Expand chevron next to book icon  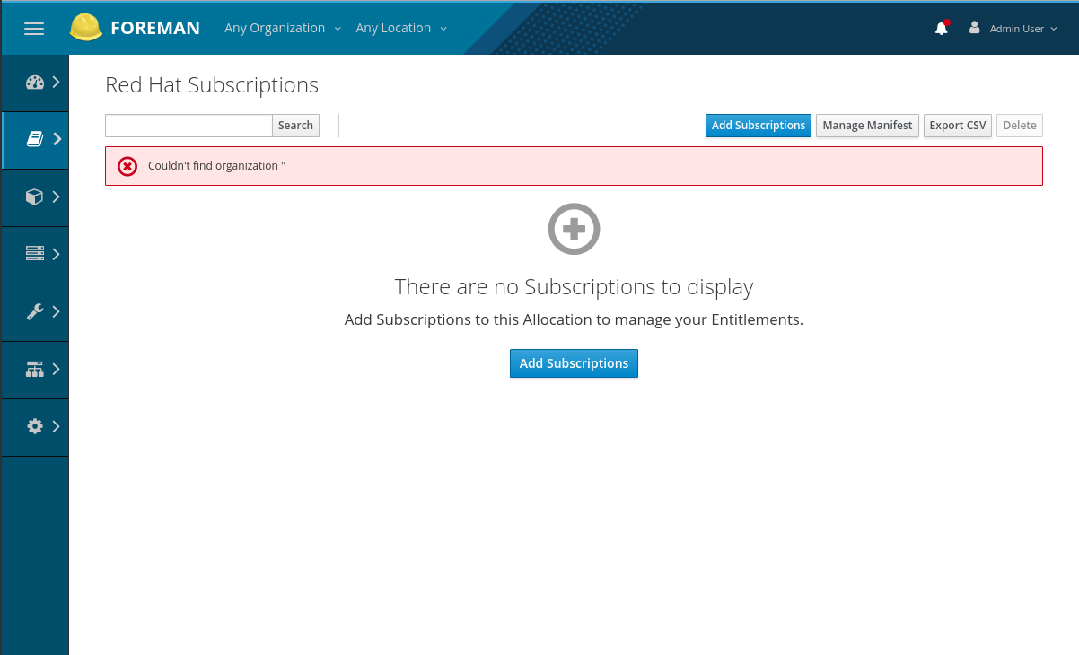57,139
